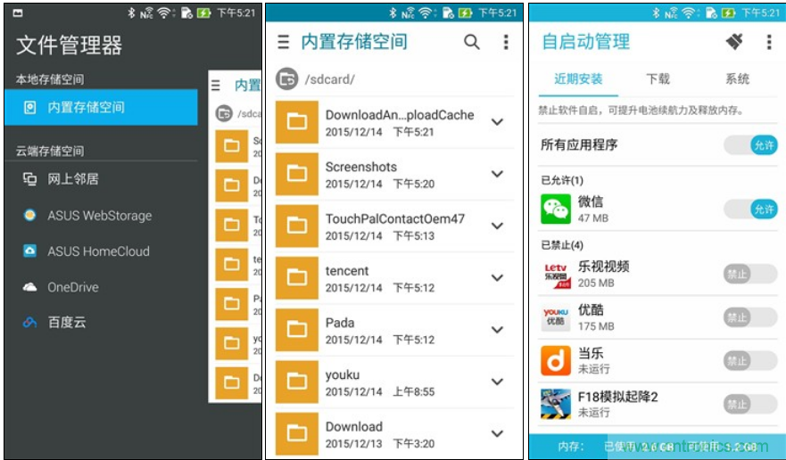Switch to the 下载 tab
786x460 pixels.
658,79
